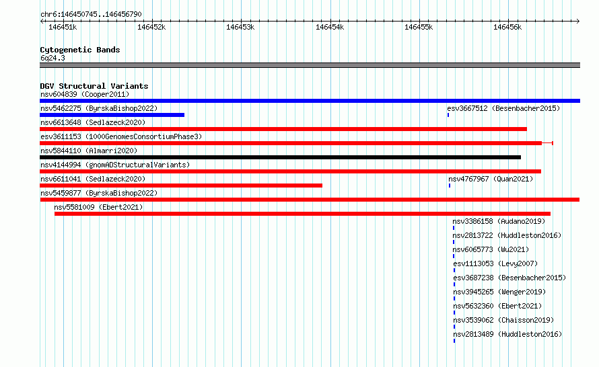Click the 146454k ruler position
Image resolution: width=599 pixels, height=367 pixels.
(x=330, y=27)
